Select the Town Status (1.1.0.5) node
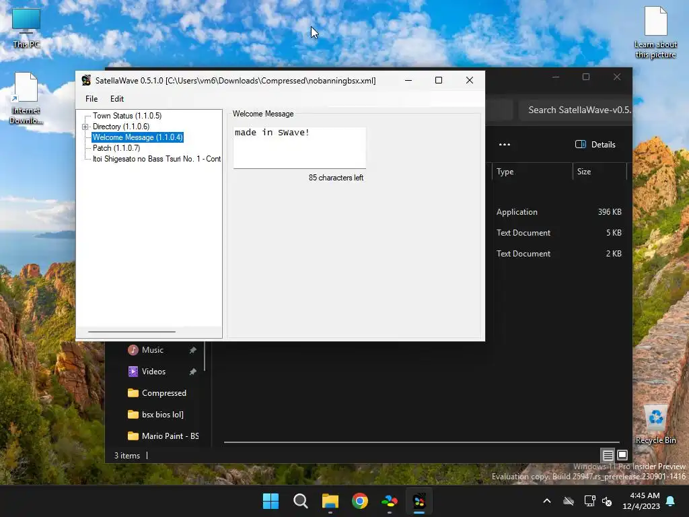689x517 pixels. 127,116
